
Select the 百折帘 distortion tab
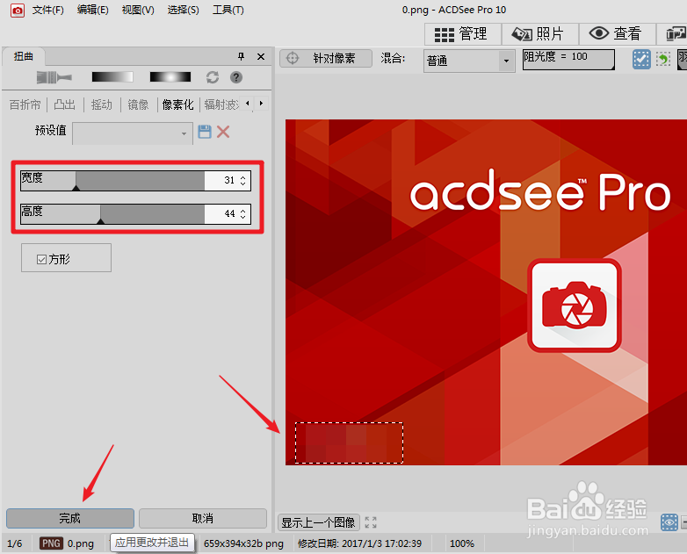coord(25,104)
